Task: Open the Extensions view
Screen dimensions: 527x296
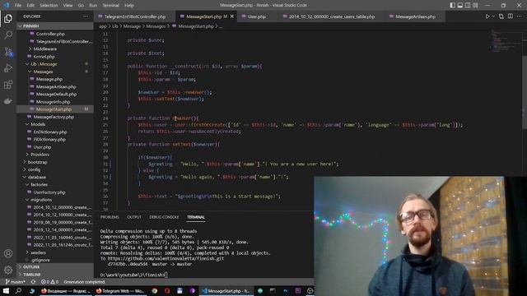Action: [8, 84]
